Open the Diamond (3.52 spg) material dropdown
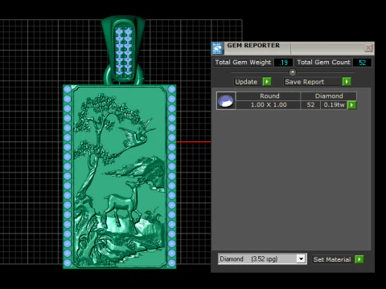This screenshot has height=289, width=386. (302, 258)
